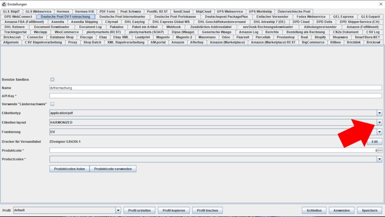This screenshot has height=217, width=385.
Task: Open the BigCommerce tab
Action: pos(313,42)
